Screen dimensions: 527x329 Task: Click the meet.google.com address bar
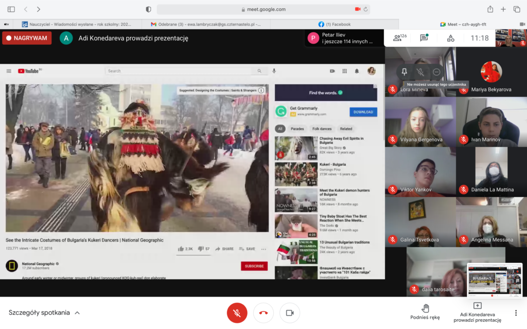[262, 9]
